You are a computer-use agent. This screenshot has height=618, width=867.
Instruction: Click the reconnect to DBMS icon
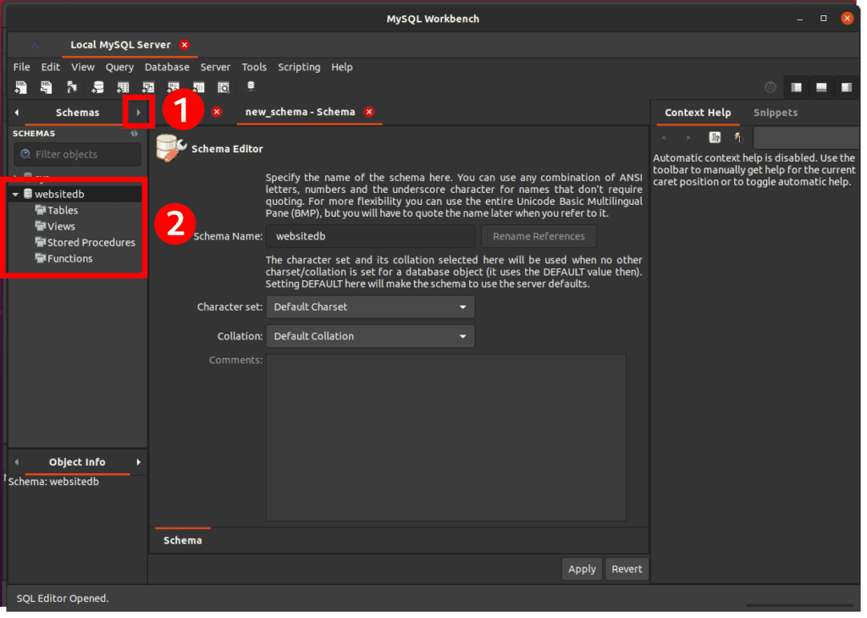[x=251, y=86]
